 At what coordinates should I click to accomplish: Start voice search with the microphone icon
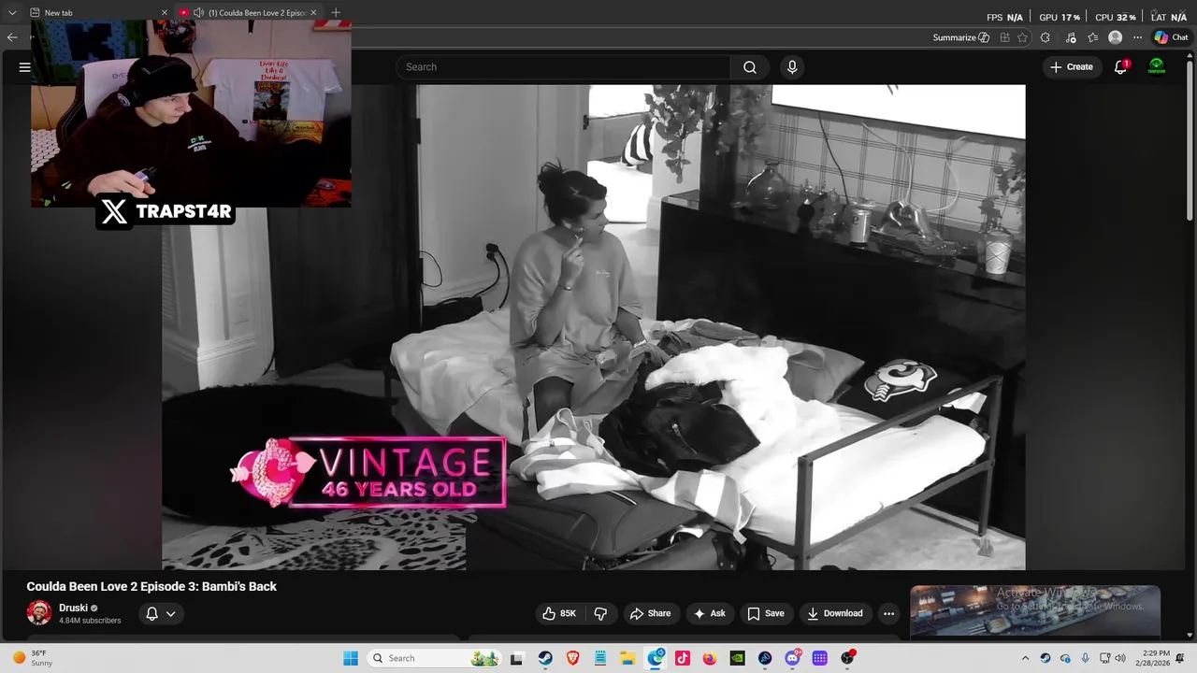[x=792, y=67]
